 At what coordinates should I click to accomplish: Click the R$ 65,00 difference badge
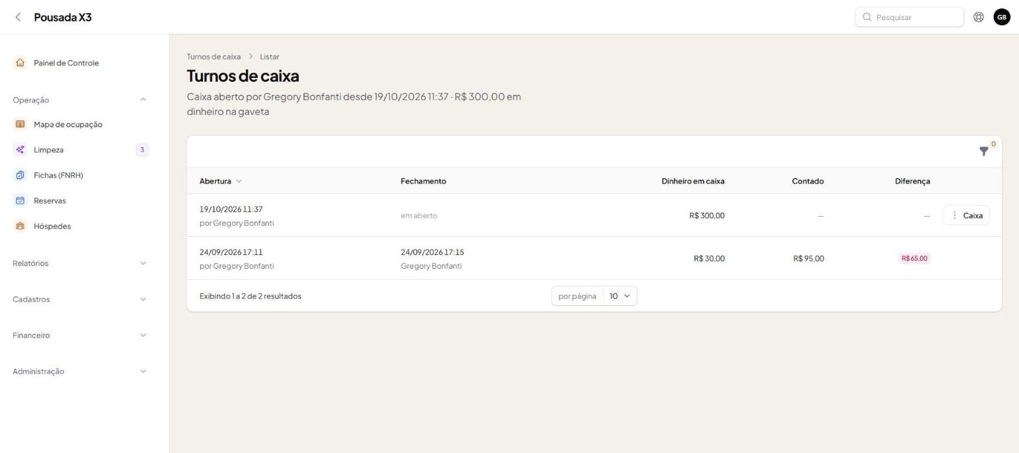point(914,258)
